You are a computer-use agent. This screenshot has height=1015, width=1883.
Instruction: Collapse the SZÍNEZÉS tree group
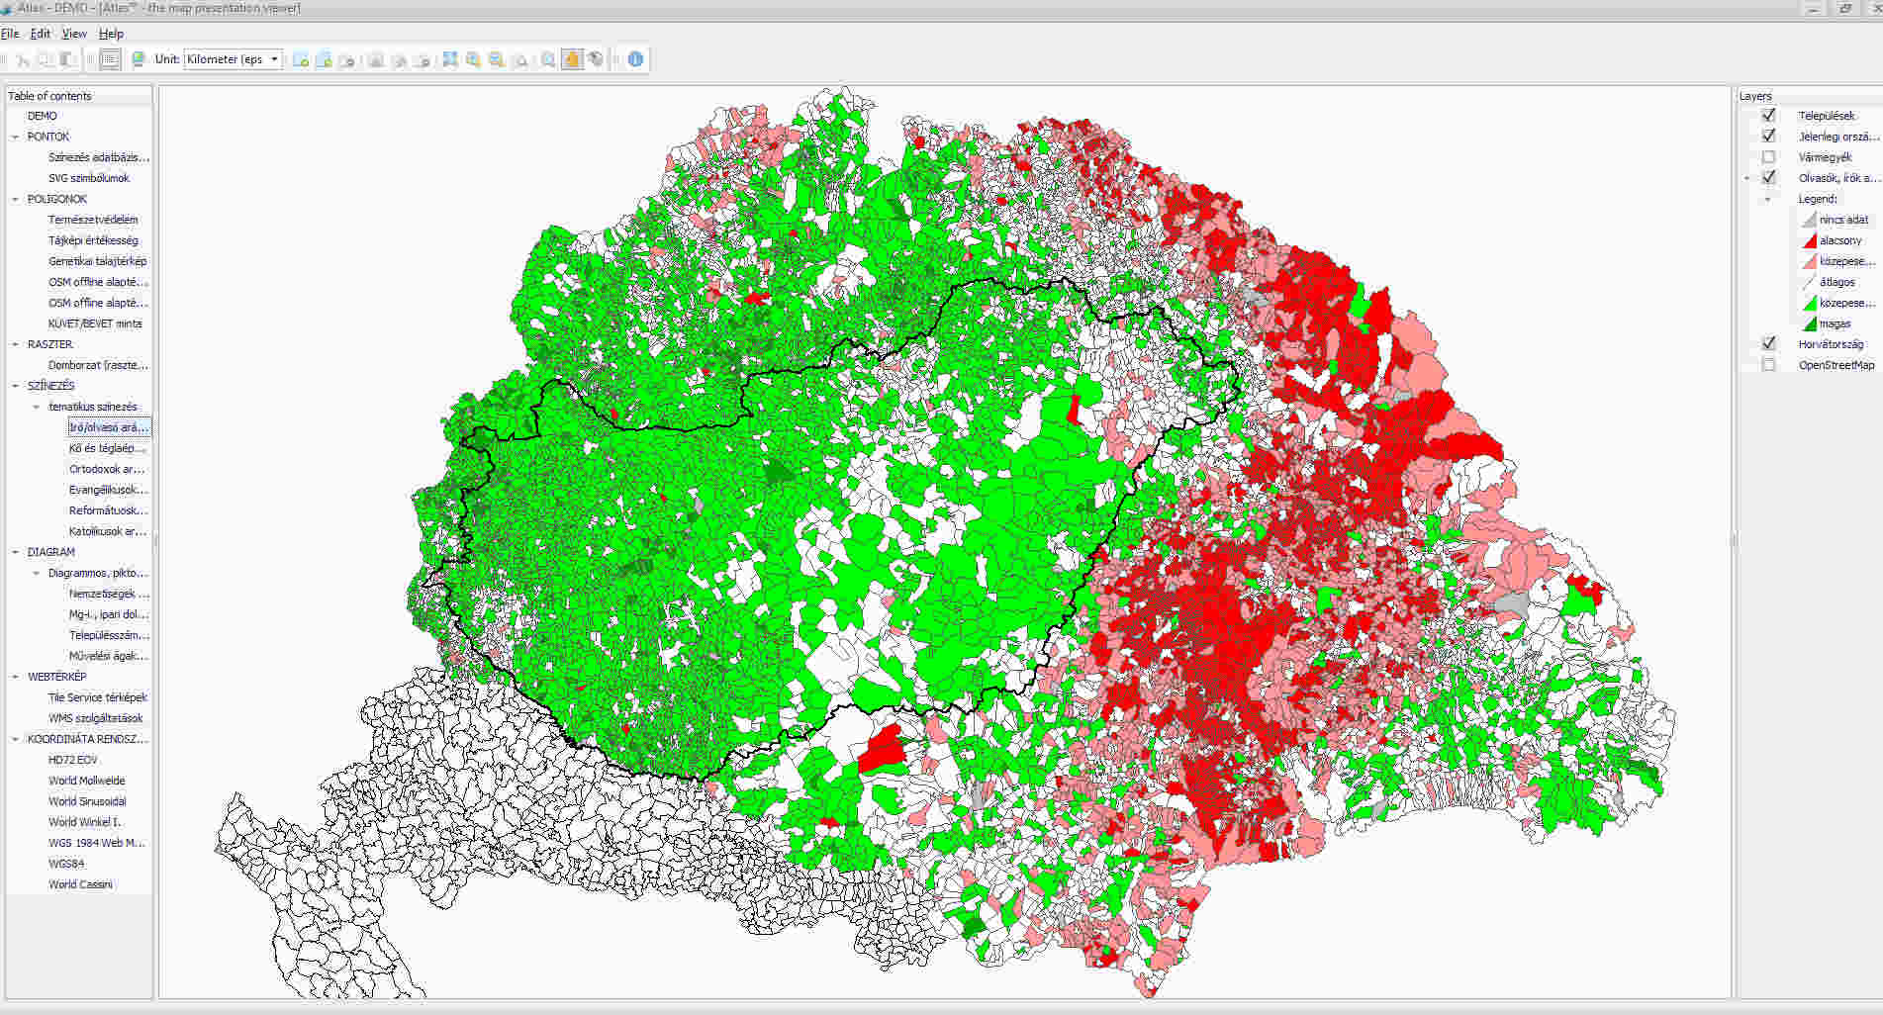point(15,386)
